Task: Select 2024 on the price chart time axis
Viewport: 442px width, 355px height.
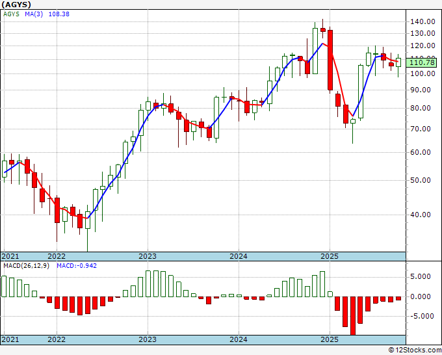Action: (x=239, y=256)
